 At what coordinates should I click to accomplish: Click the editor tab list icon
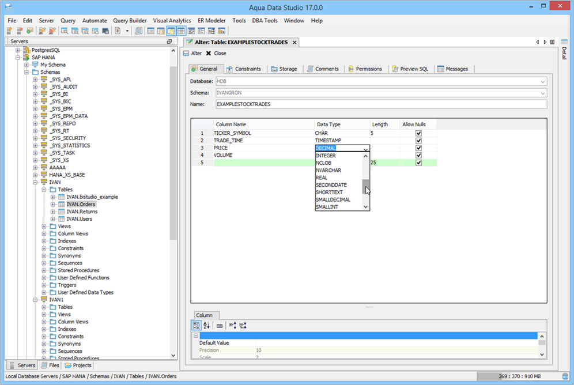tap(553, 42)
